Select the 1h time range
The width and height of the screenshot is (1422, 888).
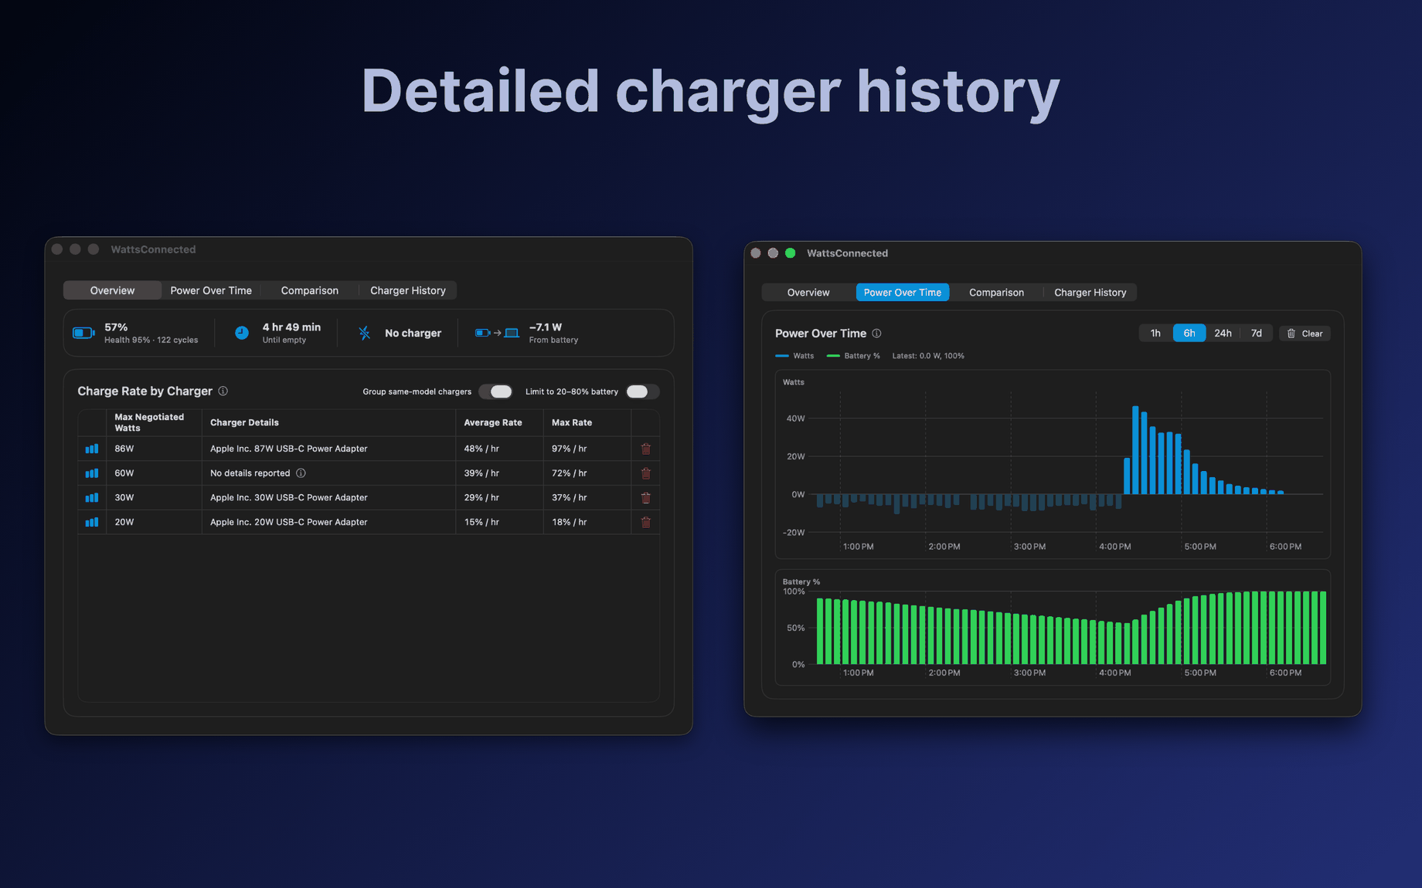(x=1155, y=334)
